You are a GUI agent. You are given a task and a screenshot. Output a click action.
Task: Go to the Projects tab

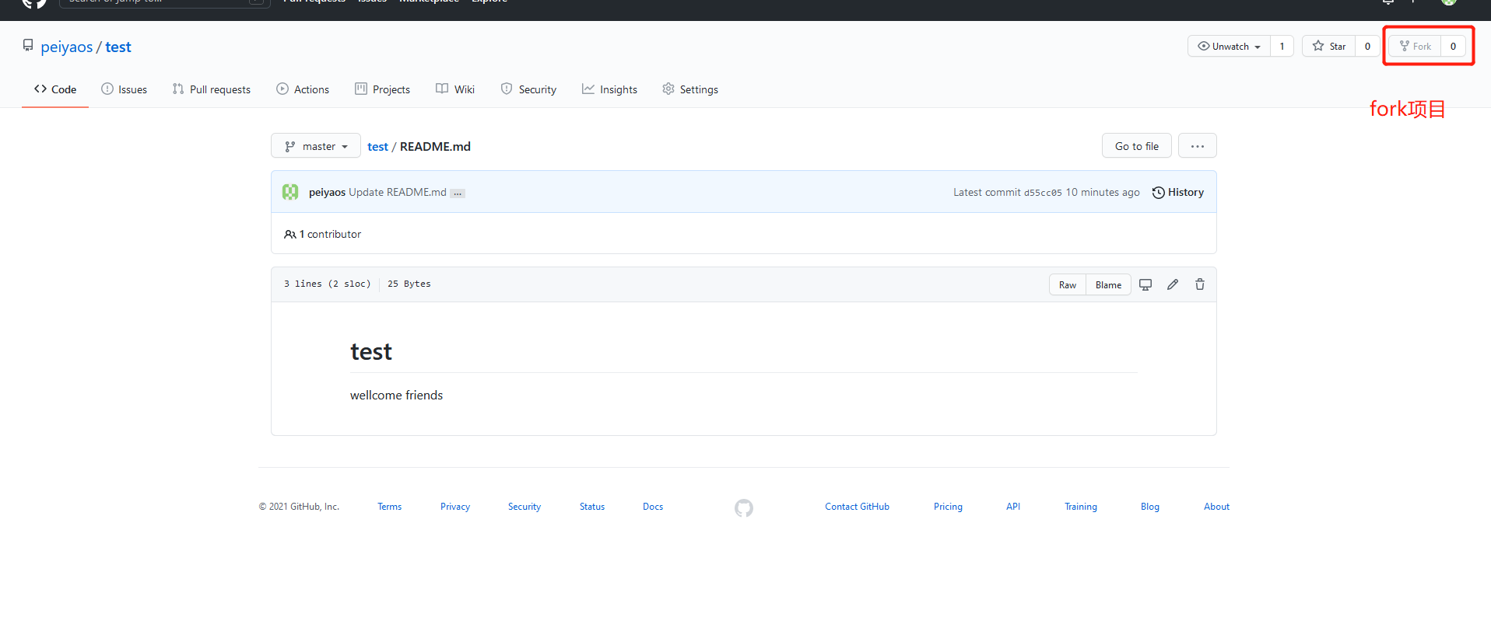pos(382,89)
